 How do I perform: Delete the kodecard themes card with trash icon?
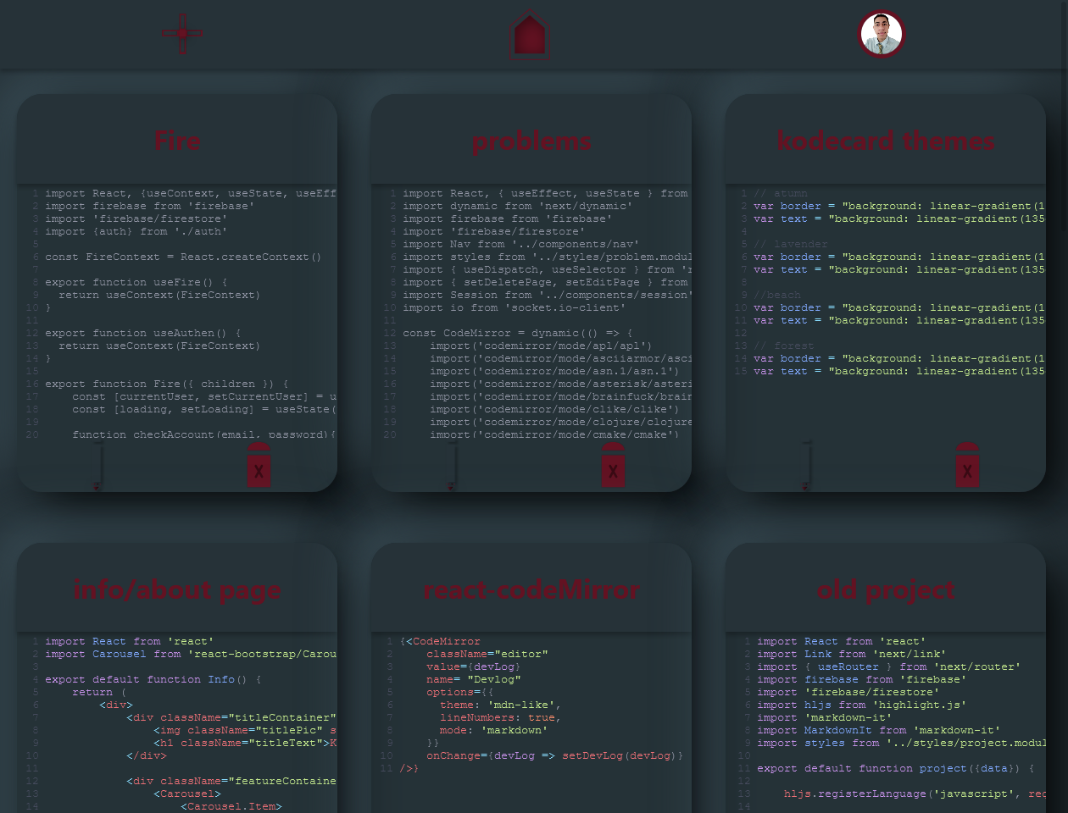(967, 465)
